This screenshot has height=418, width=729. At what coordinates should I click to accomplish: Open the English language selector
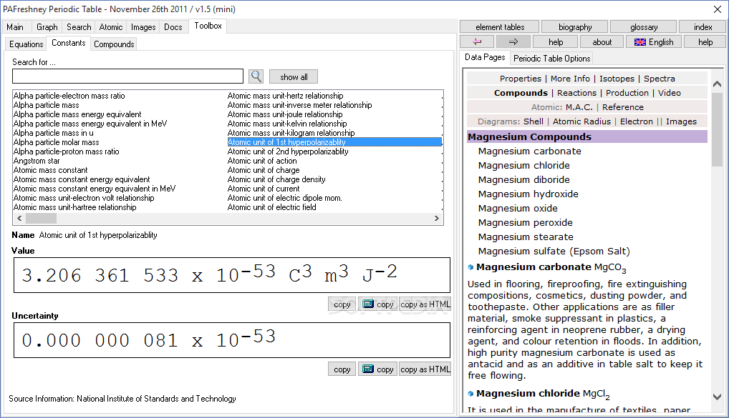pyautogui.click(x=654, y=41)
